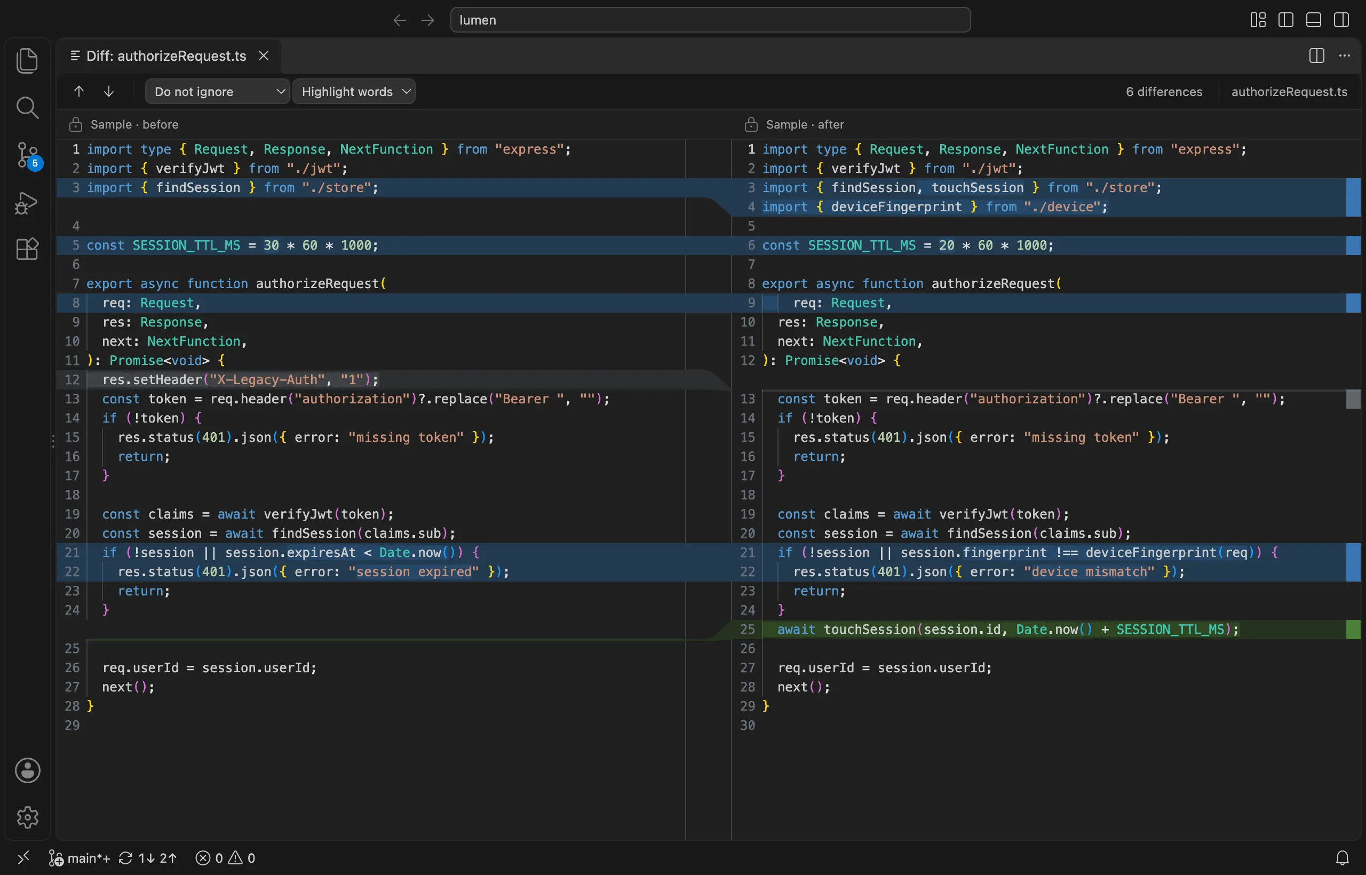Click the removed X-Legacy-Auth setHeader line

click(371, 379)
